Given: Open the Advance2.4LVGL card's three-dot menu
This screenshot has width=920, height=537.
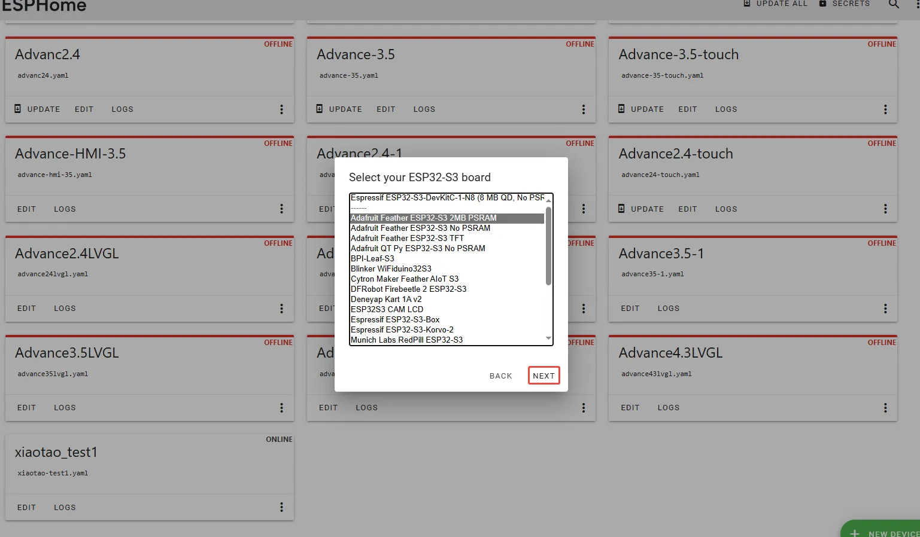Looking at the screenshot, I should click(281, 309).
